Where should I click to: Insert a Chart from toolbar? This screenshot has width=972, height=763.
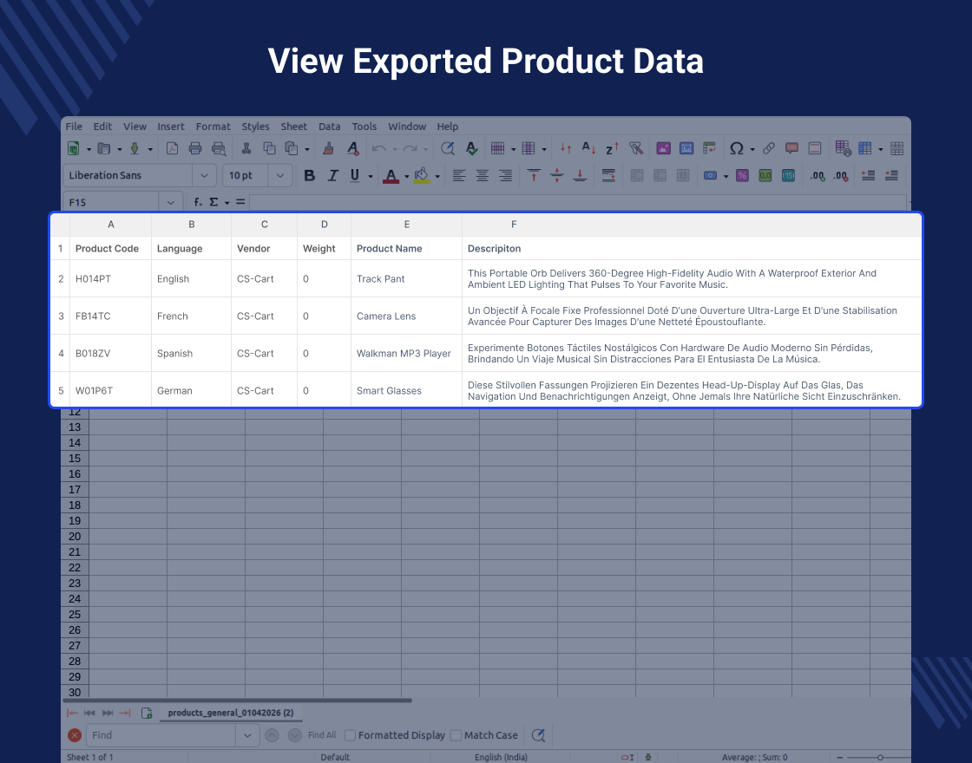(x=686, y=148)
